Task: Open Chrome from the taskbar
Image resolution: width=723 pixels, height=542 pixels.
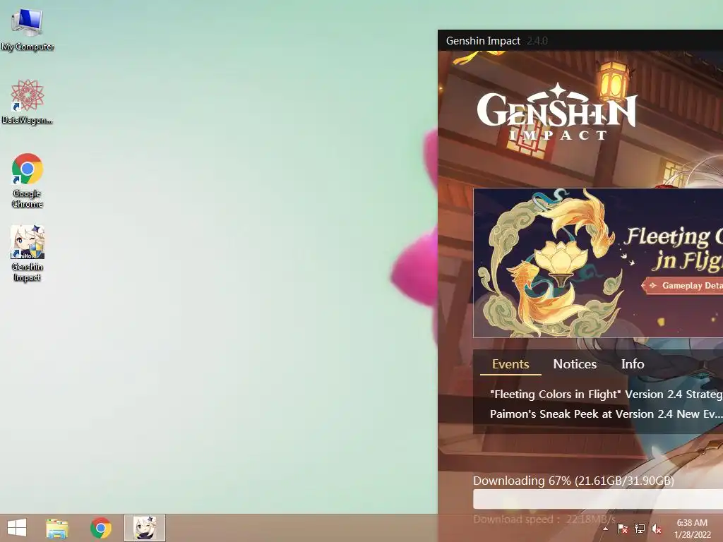Action: pyautogui.click(x=100, y=528)
